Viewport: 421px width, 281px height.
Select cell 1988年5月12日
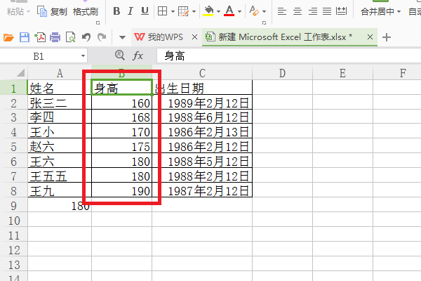(x=202, y=161)
